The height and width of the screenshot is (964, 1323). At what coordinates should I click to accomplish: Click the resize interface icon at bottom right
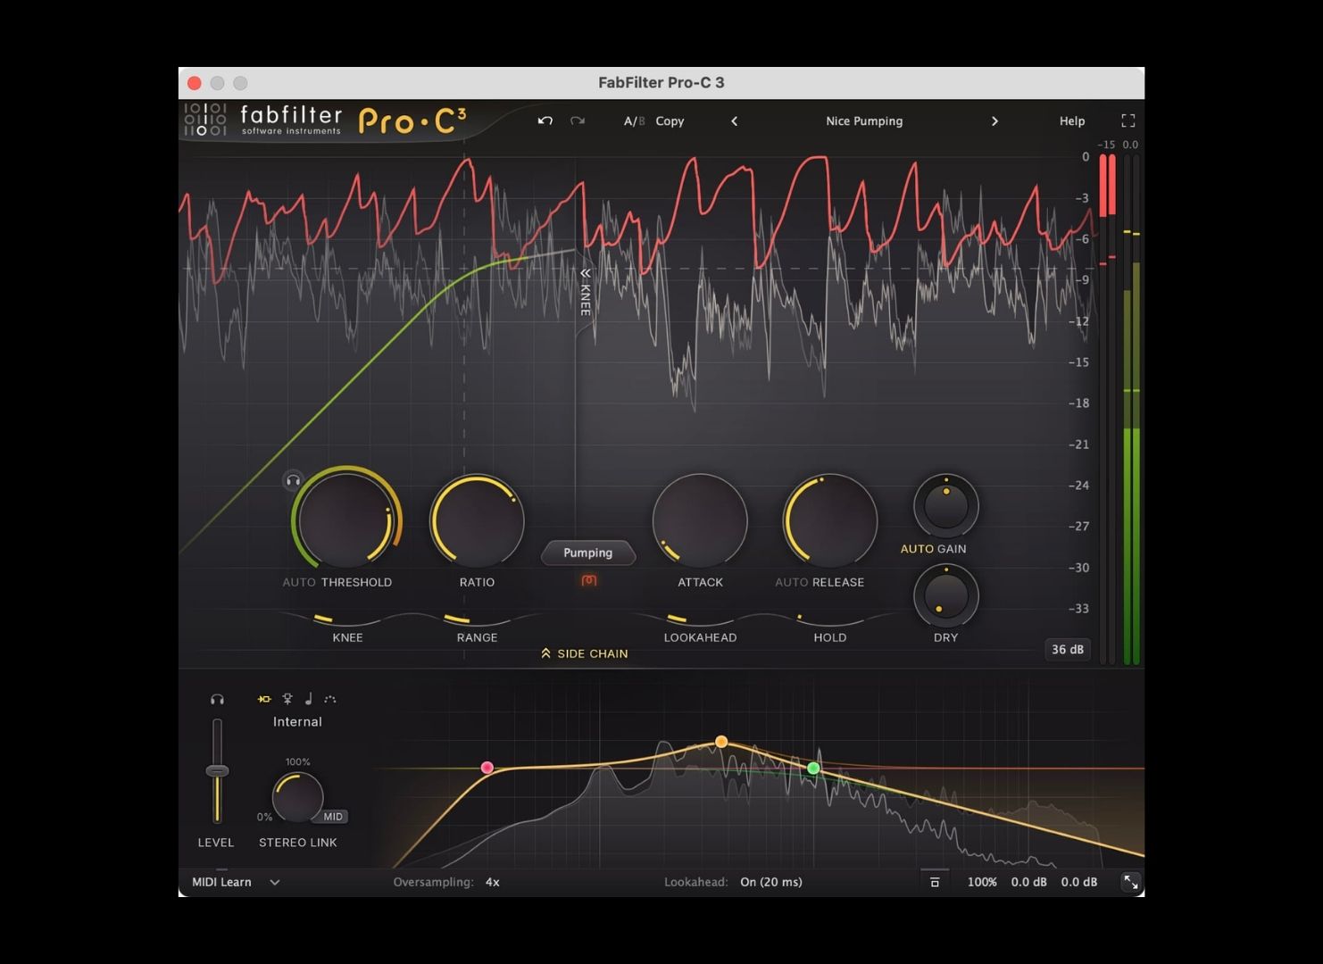(1130, 882)
